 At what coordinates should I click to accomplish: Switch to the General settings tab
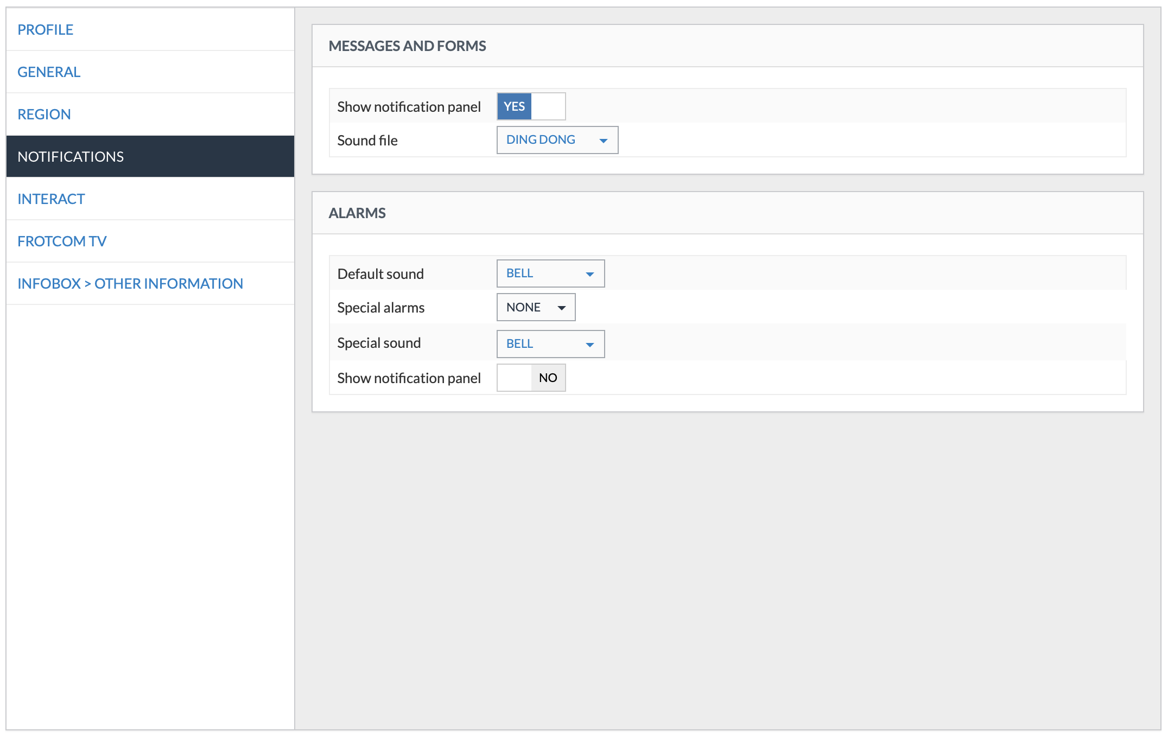coord(49,72)
